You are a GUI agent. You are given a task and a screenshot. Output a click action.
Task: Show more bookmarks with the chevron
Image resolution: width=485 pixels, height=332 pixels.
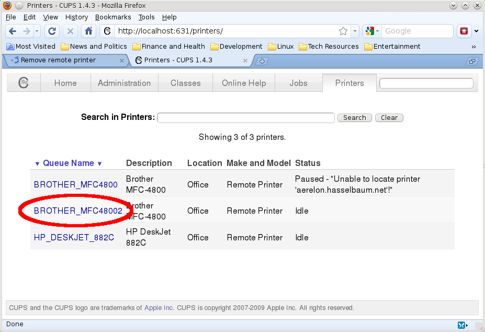[473, 46]
